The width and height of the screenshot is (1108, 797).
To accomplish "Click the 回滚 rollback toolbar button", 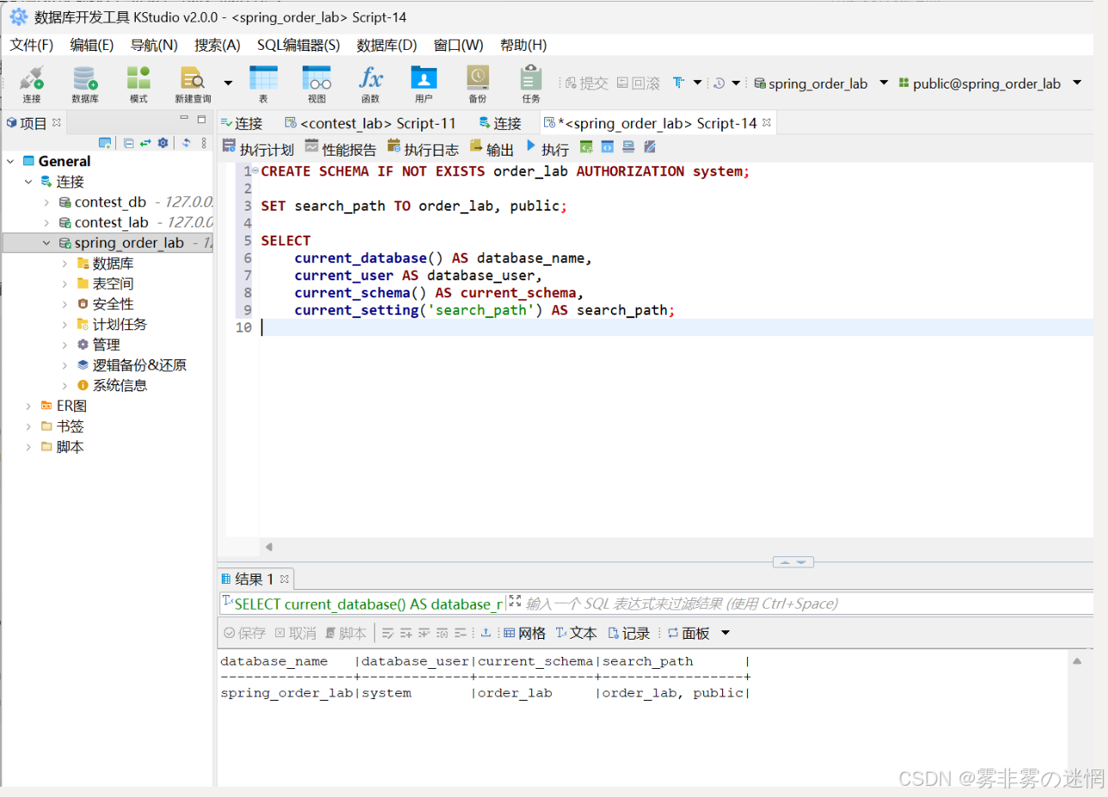I will [x=639, y=83].
